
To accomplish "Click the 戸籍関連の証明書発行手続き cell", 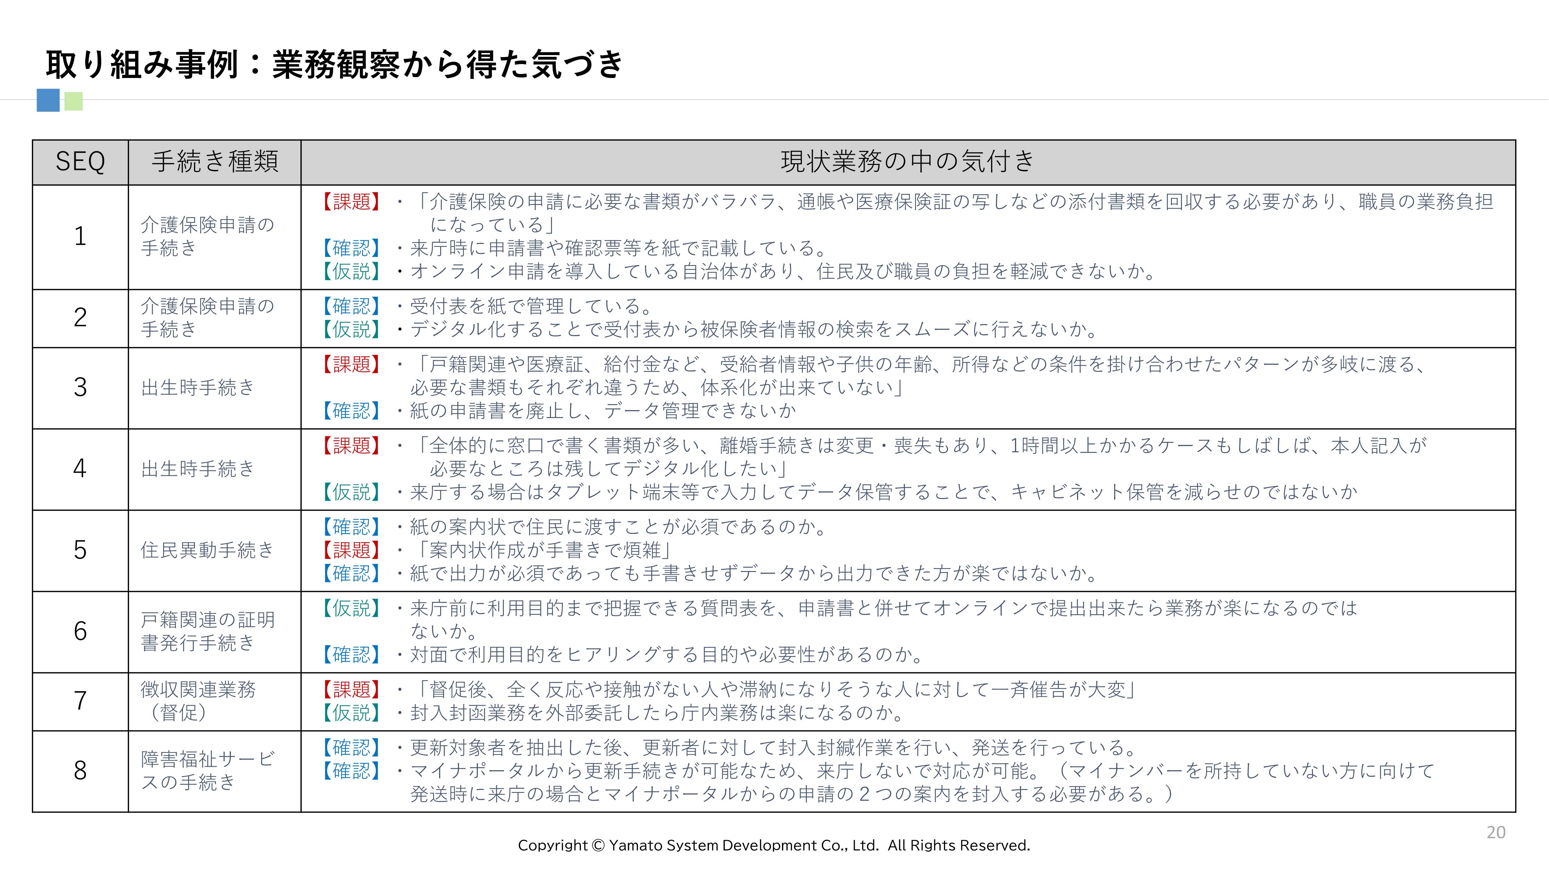I will click(207, 631).
